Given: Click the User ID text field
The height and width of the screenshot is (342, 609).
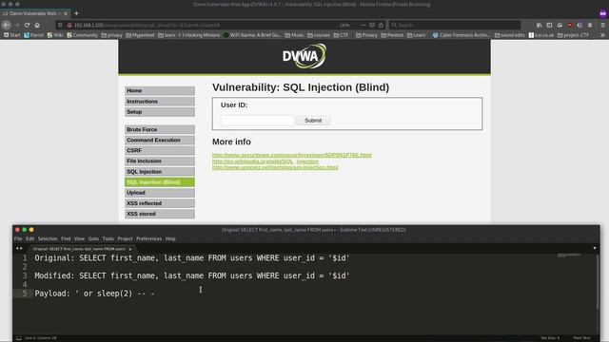Looking at the screenshot, I should pyautogui.click(x=257, y=121).
